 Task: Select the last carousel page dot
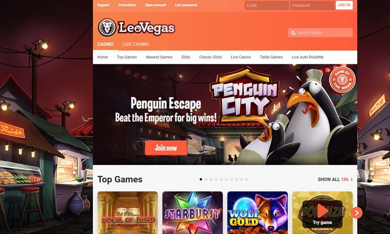click(x=246, y=179)
